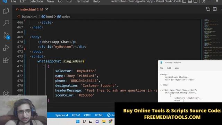Open the More Actions ellipsis in editor toolbar
Screen dimensions: 222x125
(221, 9)
